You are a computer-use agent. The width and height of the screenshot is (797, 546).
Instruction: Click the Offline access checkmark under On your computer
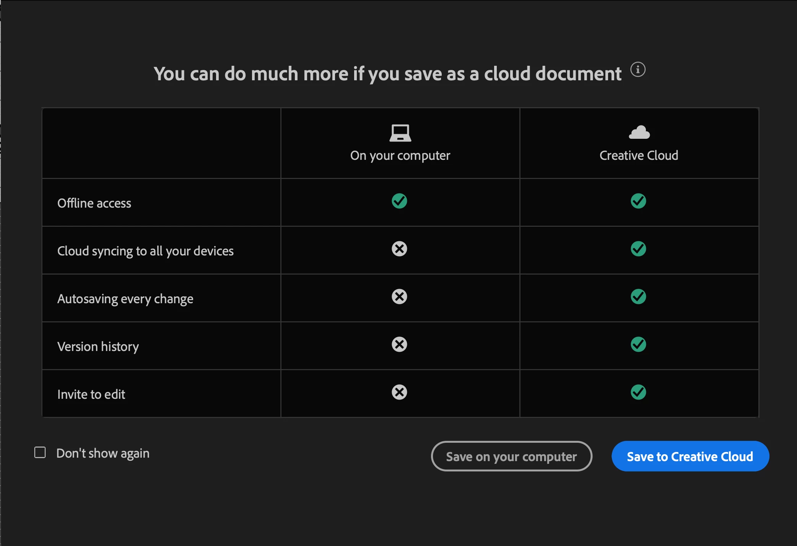pos(399,201)
